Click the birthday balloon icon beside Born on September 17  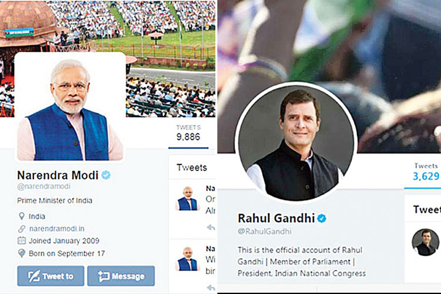[x=21, y=253]
